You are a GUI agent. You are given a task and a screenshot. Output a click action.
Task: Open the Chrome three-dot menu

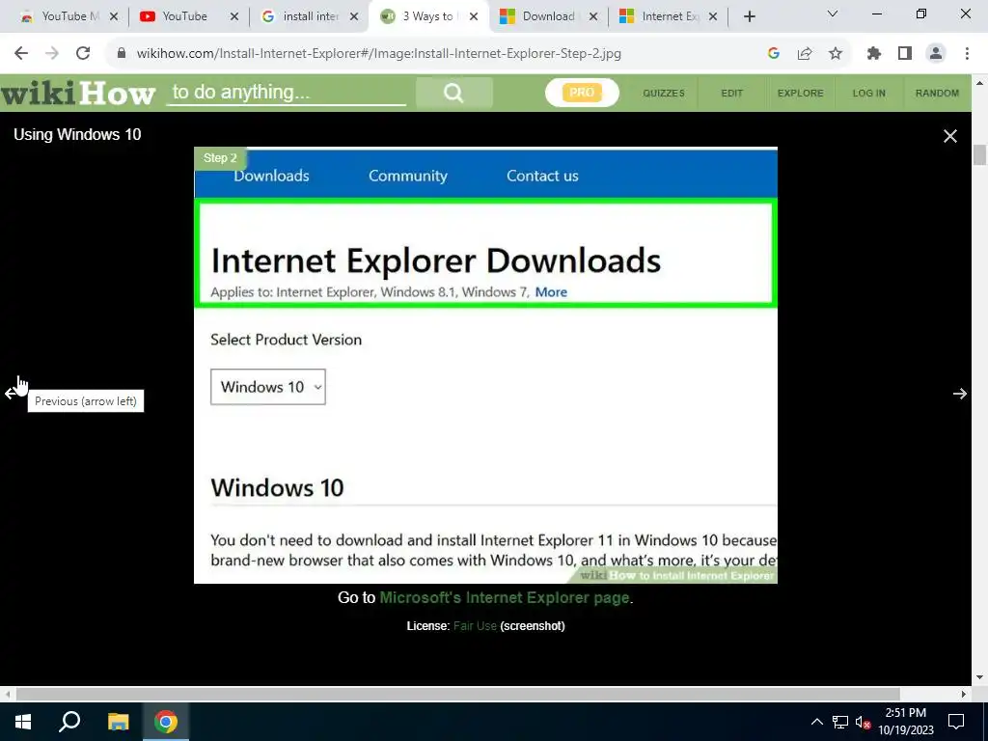coord(967,54)
